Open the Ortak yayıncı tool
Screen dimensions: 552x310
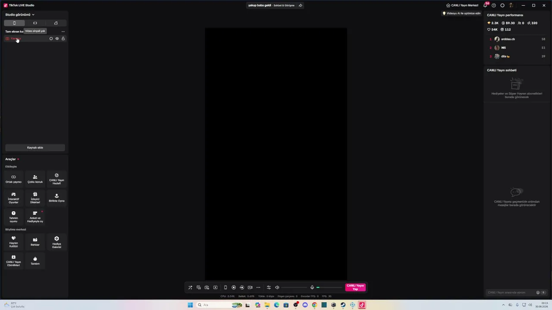click(x=13, y=179)
